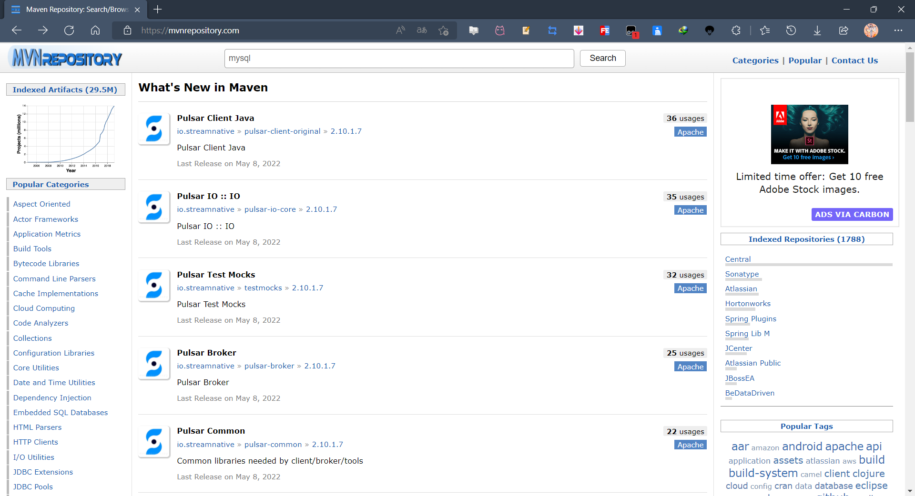Open the browser home page
This screenshot has height=496, width=915.
95,30
